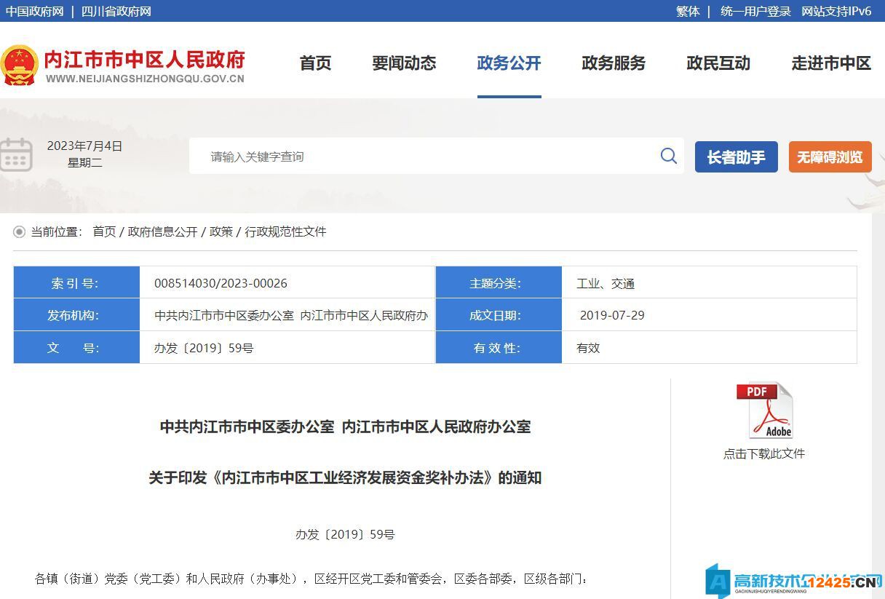
Task: Open the 走进市中区 navigation item
Action: tap(831, 63)
